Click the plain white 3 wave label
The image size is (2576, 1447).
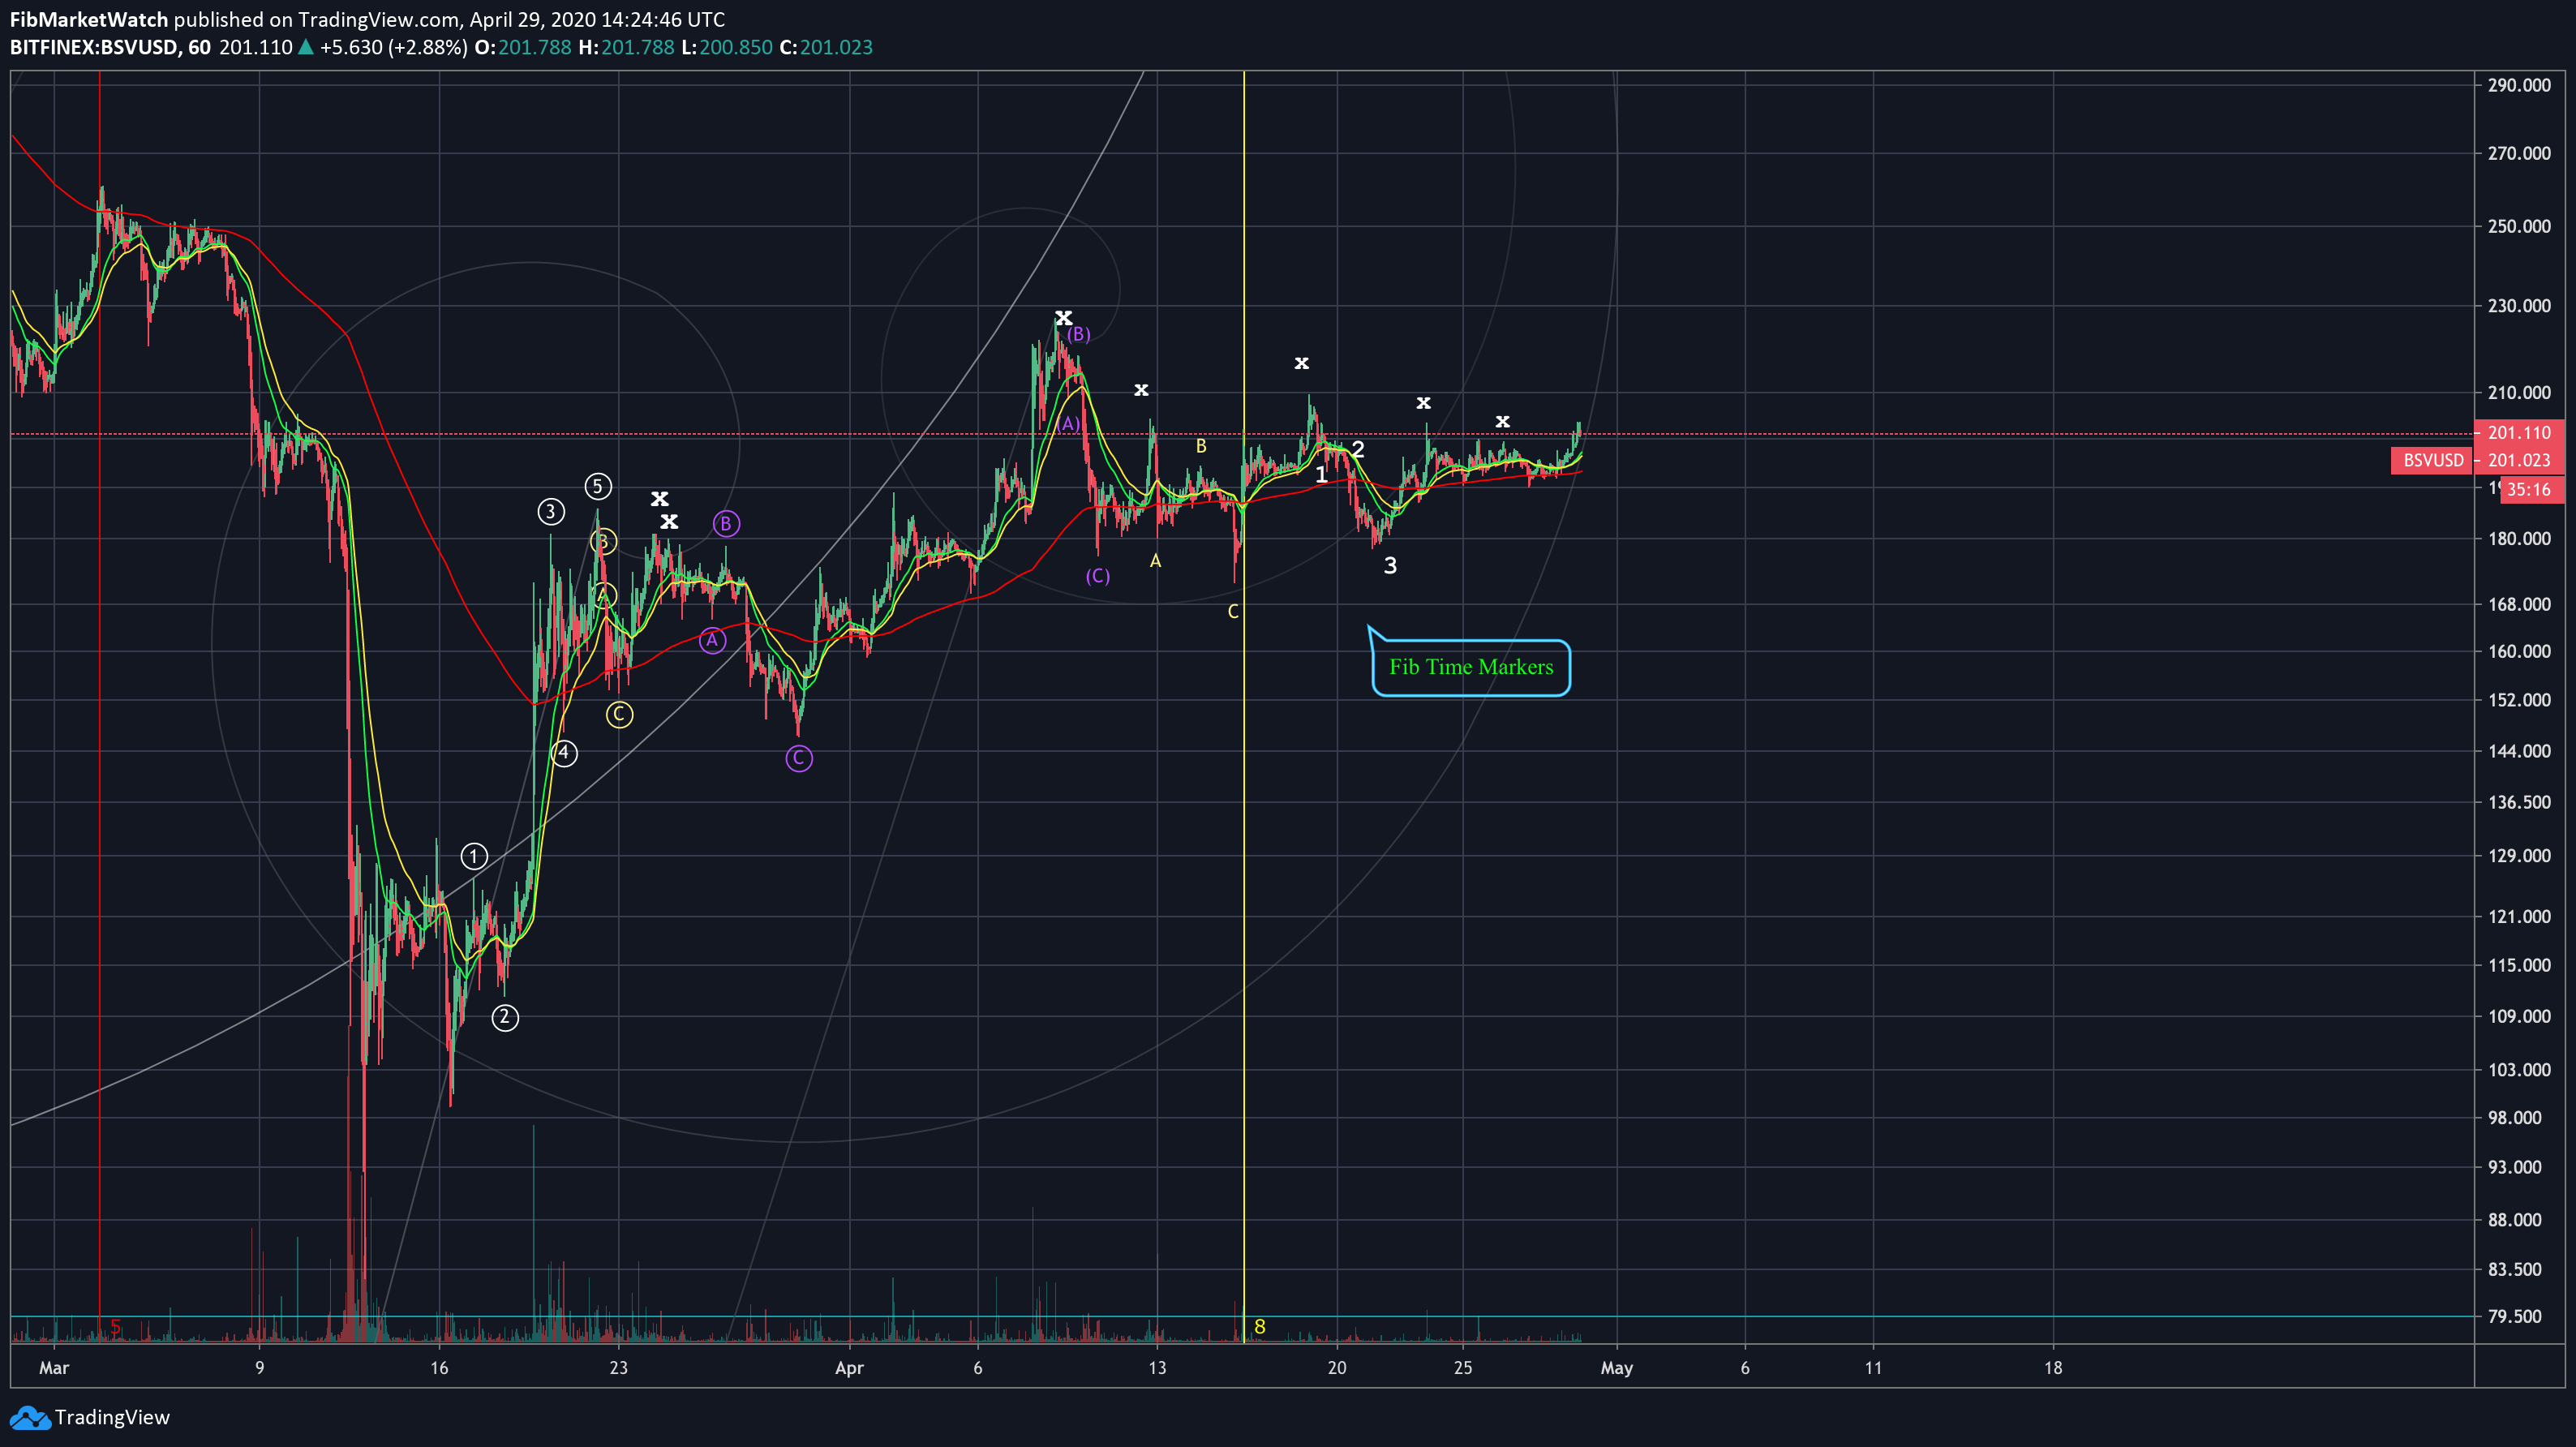[1390, 566]
